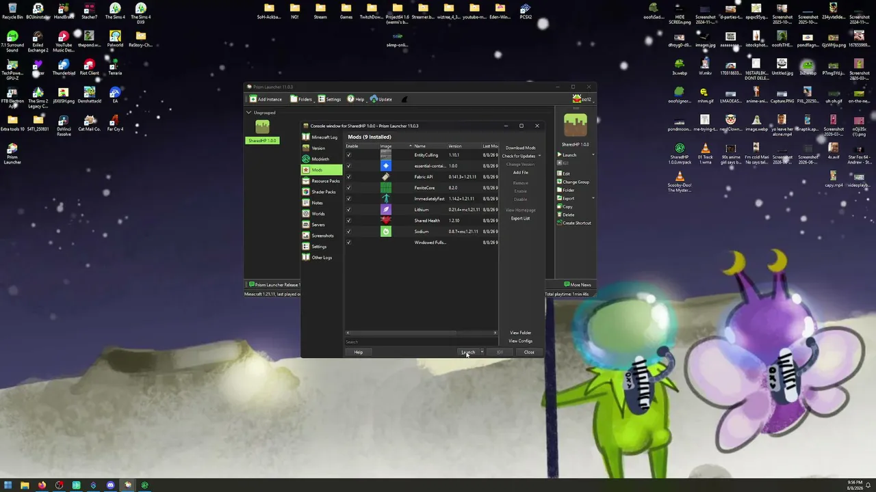The width and height of the screenshot is (876, 492).
Task: Click the Shared Health heart icon
Action: pos(386,221)
